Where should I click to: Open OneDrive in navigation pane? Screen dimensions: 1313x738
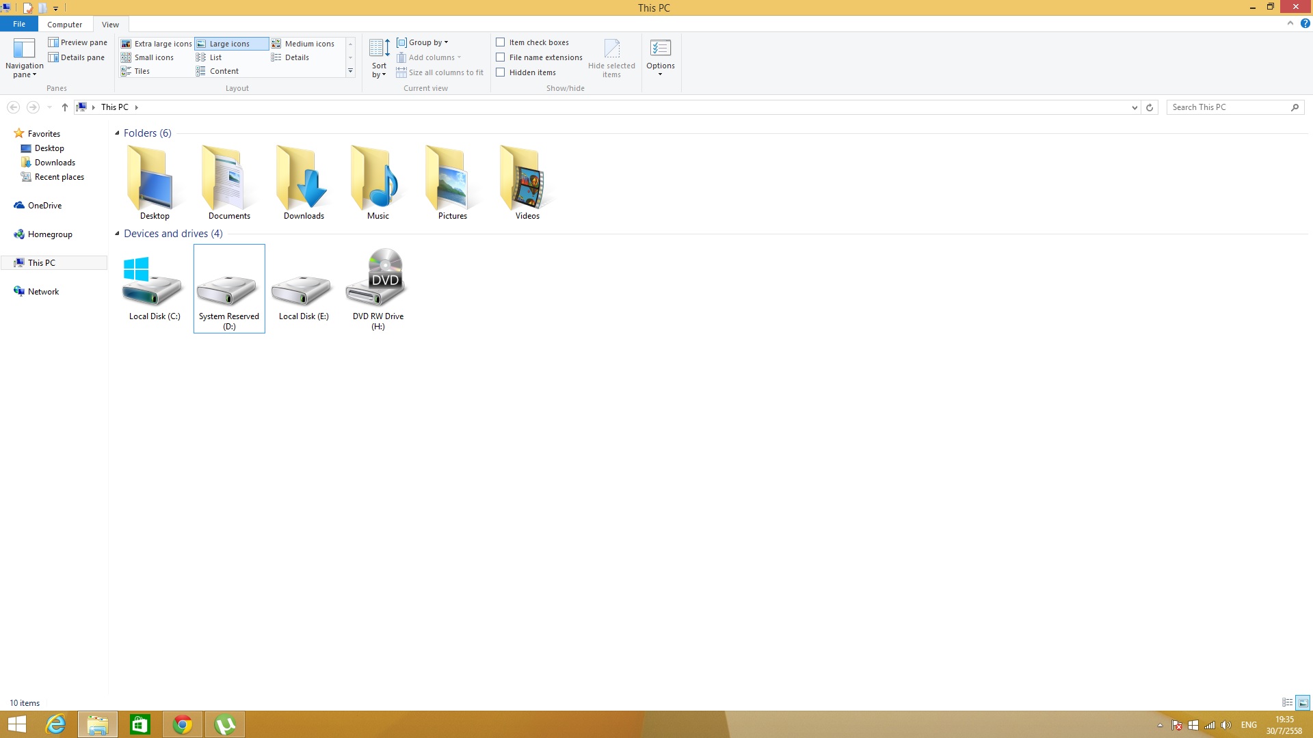pos(44,206)
